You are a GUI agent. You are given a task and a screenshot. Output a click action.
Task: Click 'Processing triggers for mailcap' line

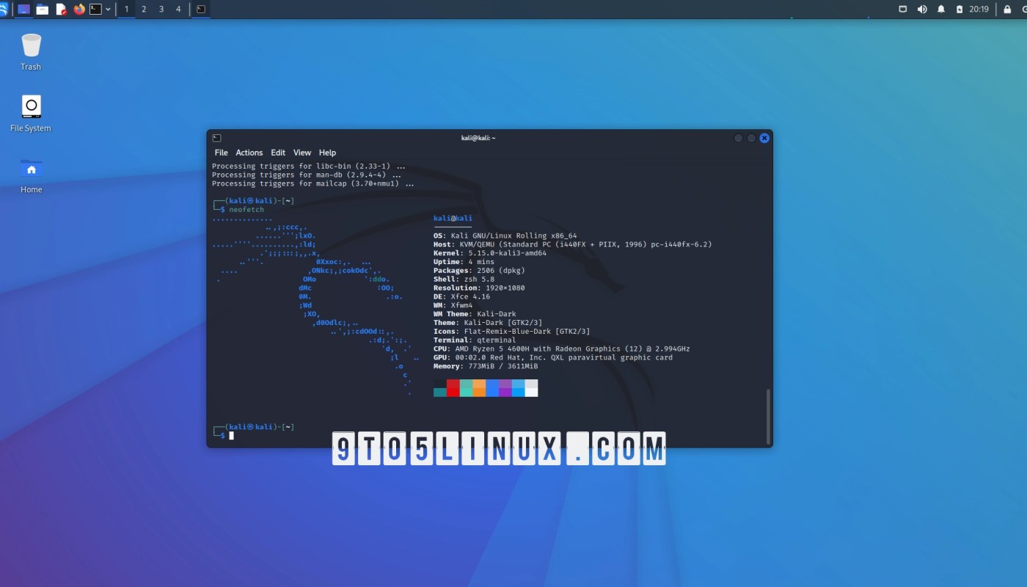pyautogui.click(x=313, y=184)
